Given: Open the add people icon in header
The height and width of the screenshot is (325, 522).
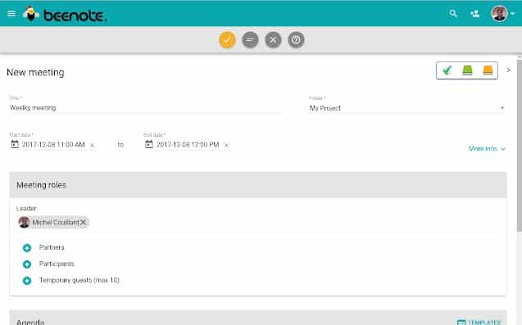Looking at the screenshot, I should [x=475, y=14].
